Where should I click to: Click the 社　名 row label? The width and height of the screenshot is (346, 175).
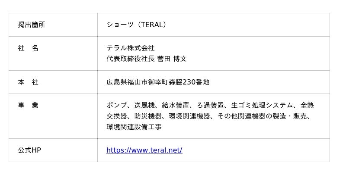coord(28,48)
